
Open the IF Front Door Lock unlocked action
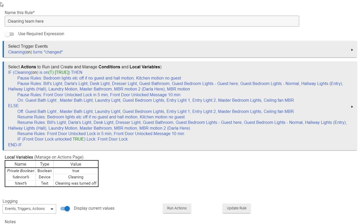point(72,139)
